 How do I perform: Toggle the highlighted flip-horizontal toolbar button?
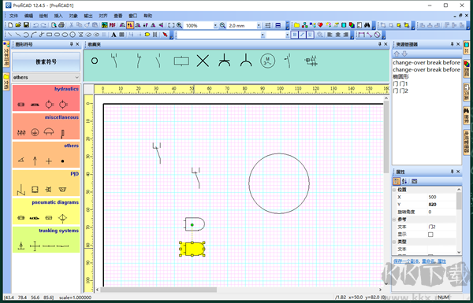click(130, 25)
